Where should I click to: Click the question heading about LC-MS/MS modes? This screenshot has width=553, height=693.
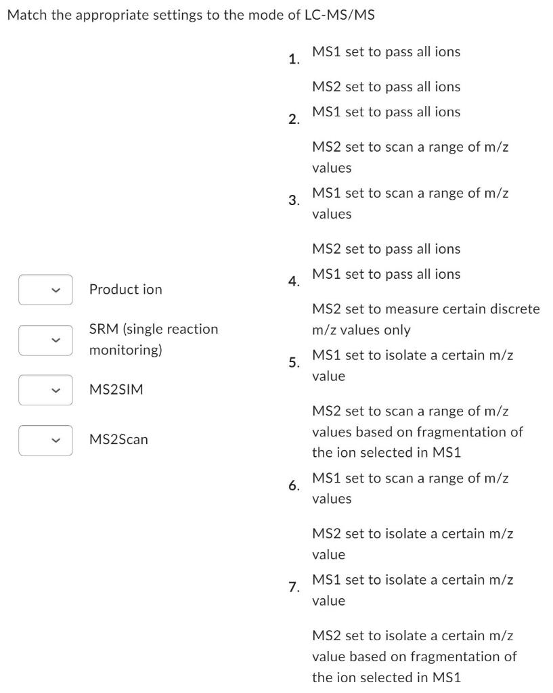tap(191, 15)
